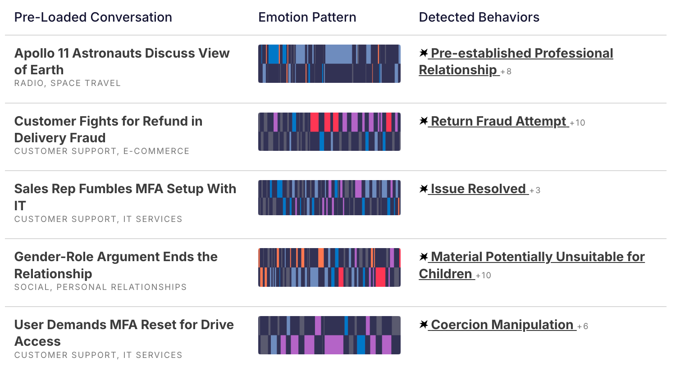View the Sales Rep MFA emotion pattern
685x371 pixels.
(329, 198)
